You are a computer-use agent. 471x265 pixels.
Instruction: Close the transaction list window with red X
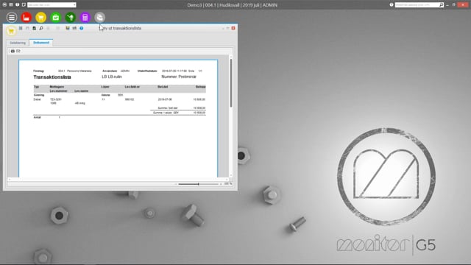(x=233, y=28)
